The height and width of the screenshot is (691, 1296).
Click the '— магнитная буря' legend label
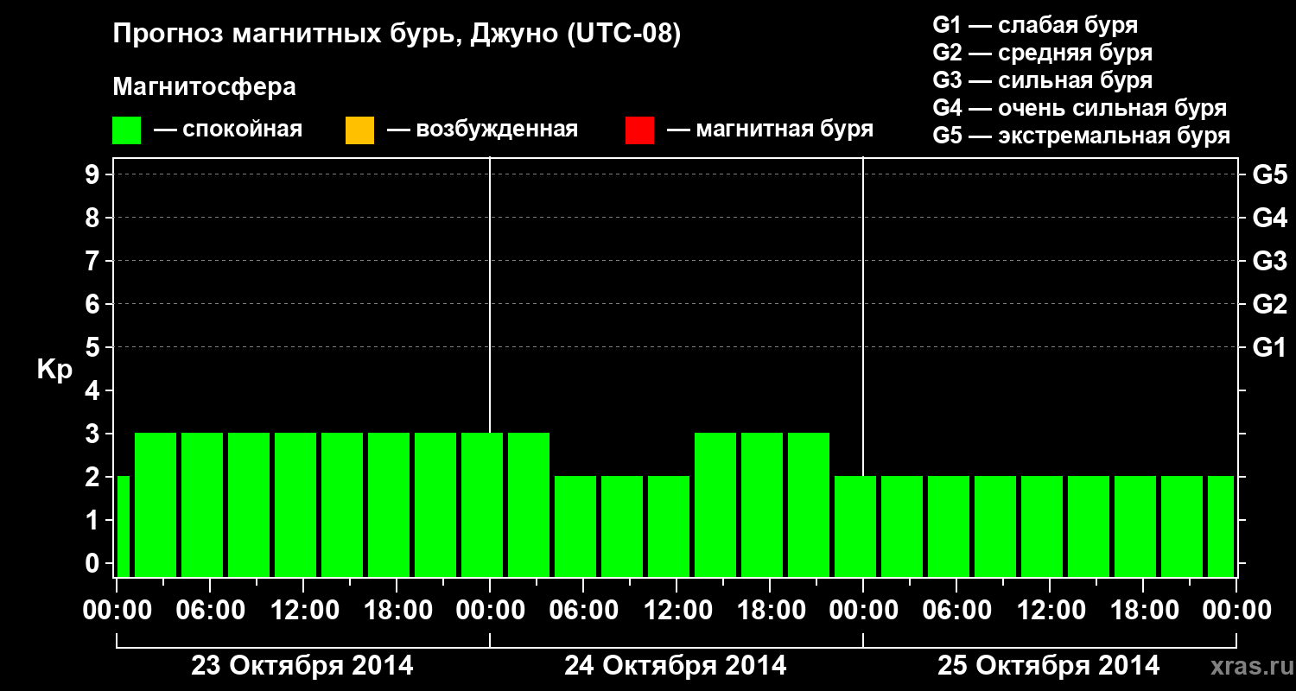click(770, 130)
